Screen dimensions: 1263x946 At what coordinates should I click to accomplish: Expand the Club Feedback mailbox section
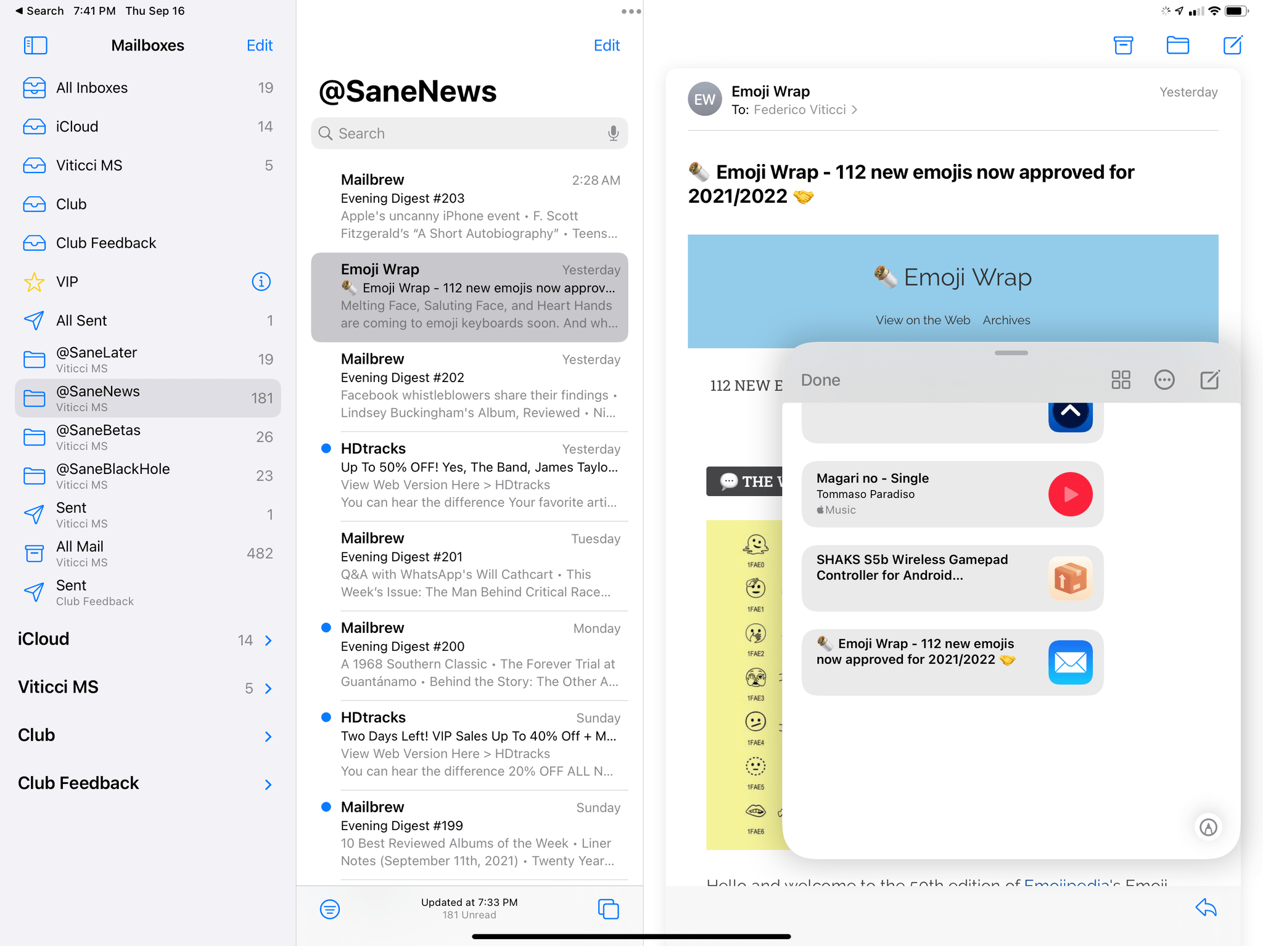pyautogui.click(x=268, y=783)
